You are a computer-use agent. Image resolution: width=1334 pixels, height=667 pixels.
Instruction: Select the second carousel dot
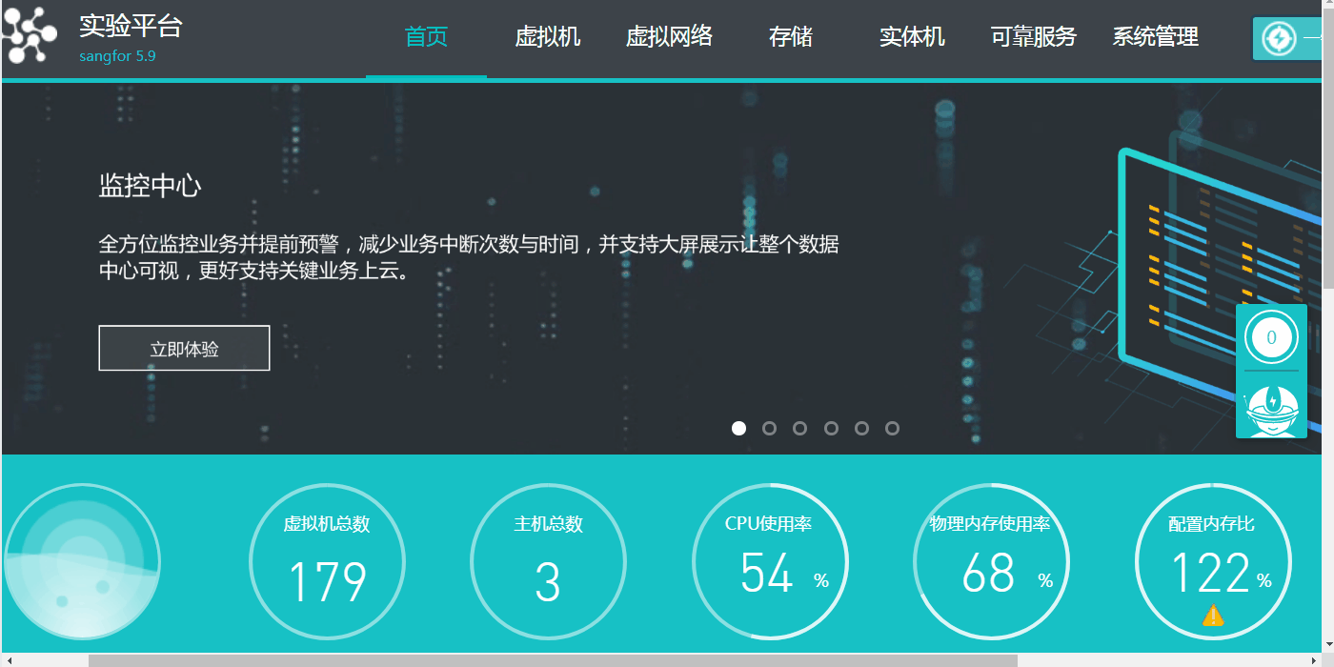pos(769,428)
